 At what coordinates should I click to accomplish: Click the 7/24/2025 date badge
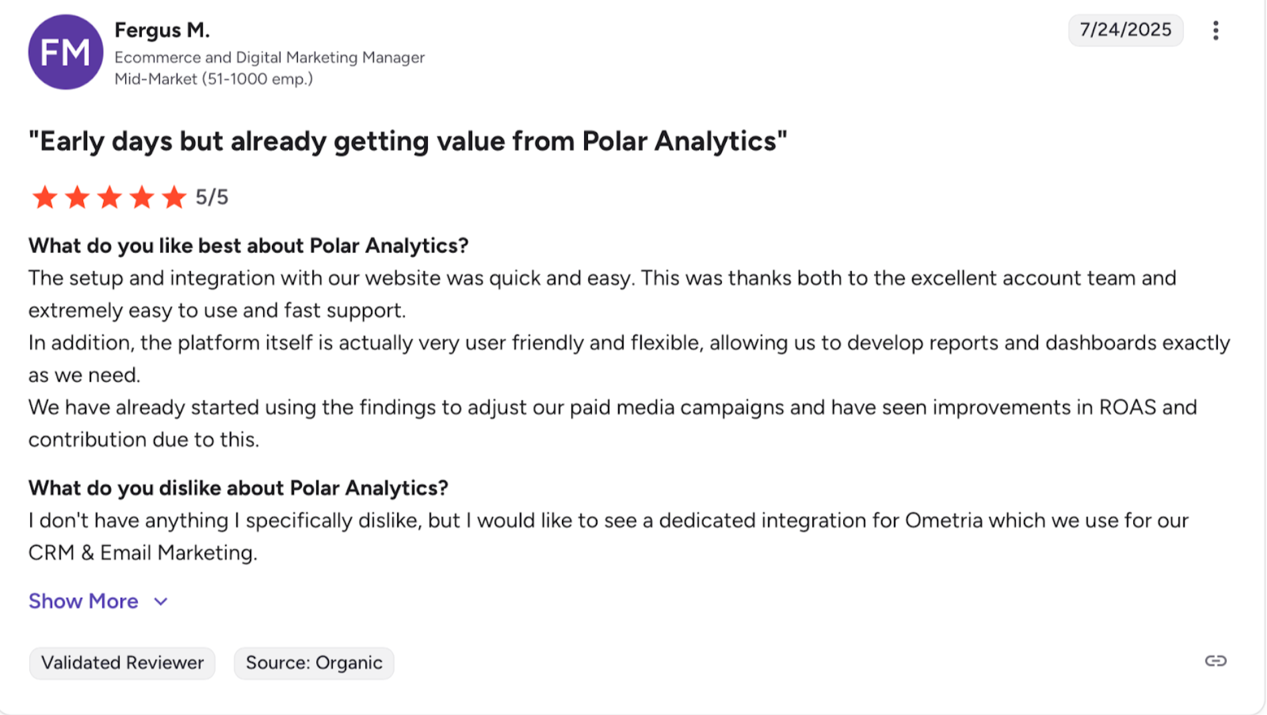pos(1125,30)
